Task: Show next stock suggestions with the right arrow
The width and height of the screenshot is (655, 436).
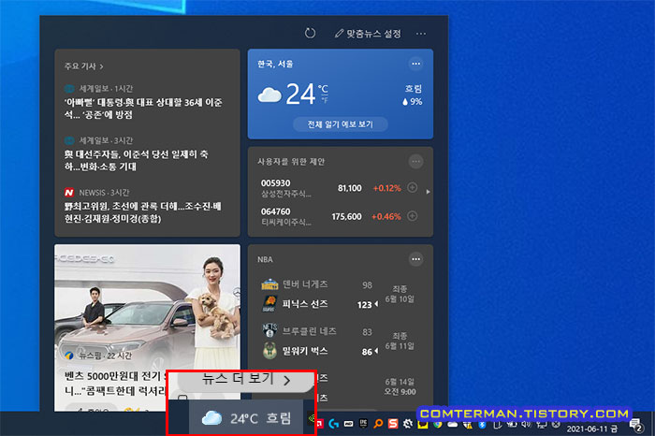Action: [x=428, y=192]
